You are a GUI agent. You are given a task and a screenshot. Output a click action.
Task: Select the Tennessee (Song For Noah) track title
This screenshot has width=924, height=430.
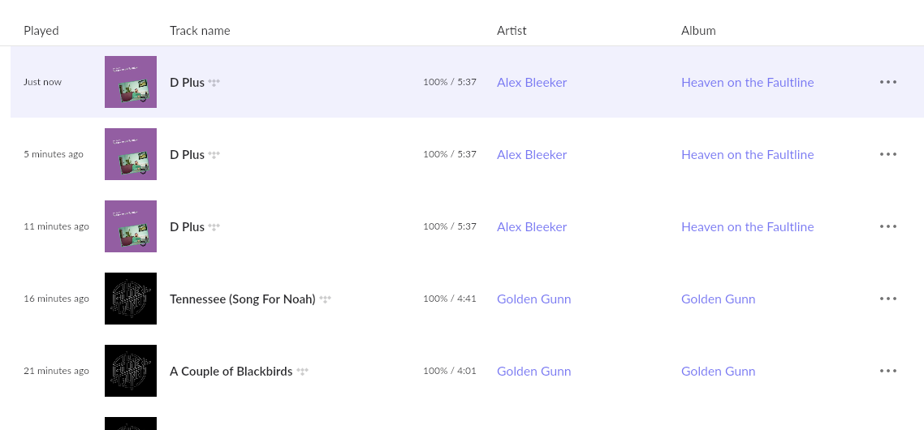coord(243,299)
